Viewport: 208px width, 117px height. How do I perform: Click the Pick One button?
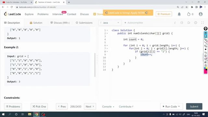click(x=39, y=106)
